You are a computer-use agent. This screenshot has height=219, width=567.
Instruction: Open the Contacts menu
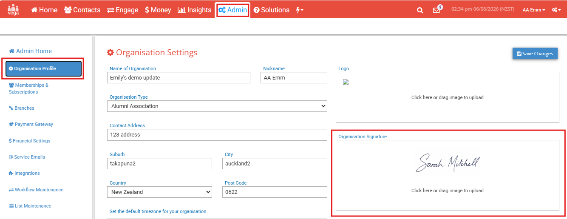coord(82,10)
